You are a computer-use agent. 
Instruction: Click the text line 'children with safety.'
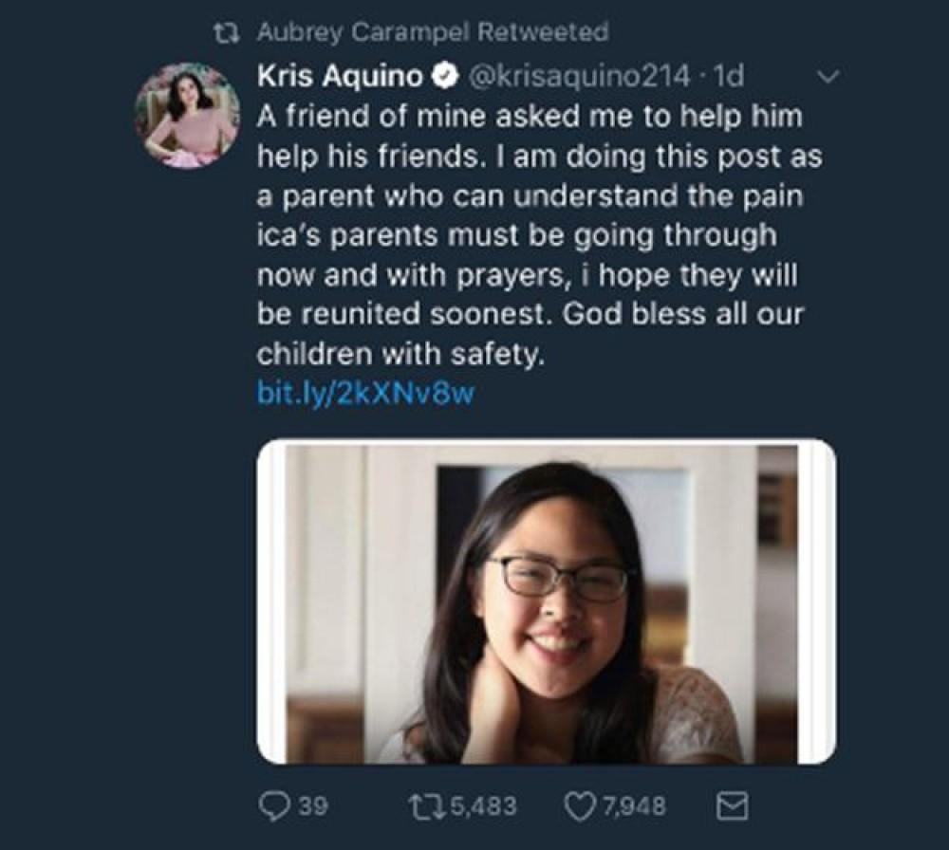click(x=404, y=355)
